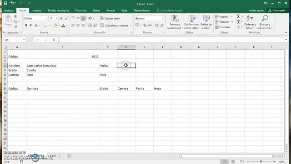Align text to middle
The height and width of the screenshot is (164, 291).
tap(78, 18)
